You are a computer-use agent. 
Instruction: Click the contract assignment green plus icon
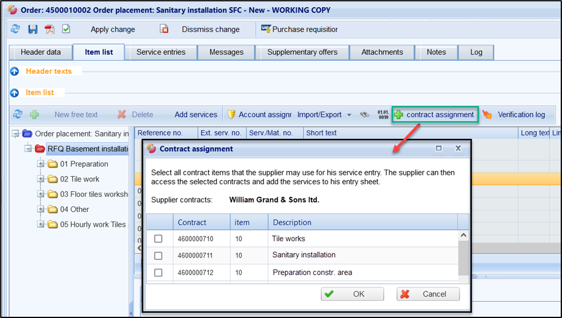point(399,115)
